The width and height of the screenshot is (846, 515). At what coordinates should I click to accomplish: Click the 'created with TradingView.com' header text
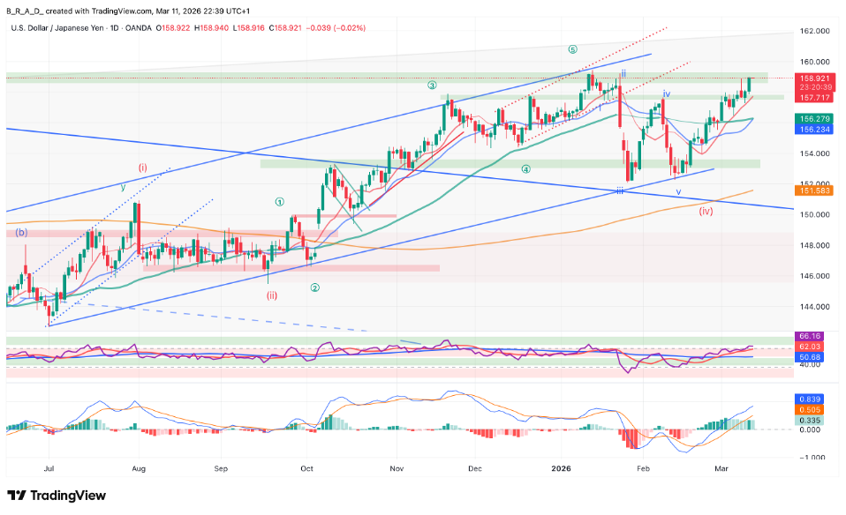[x=99, y=10]
